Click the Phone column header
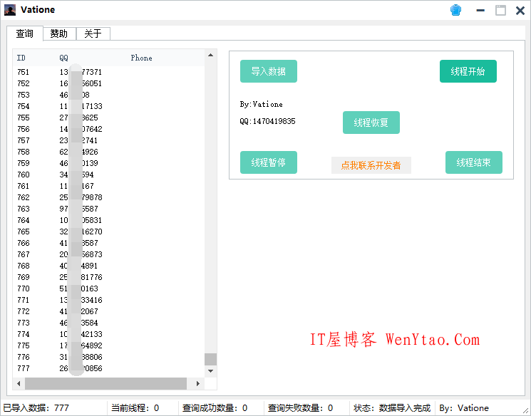 point(141,58)
